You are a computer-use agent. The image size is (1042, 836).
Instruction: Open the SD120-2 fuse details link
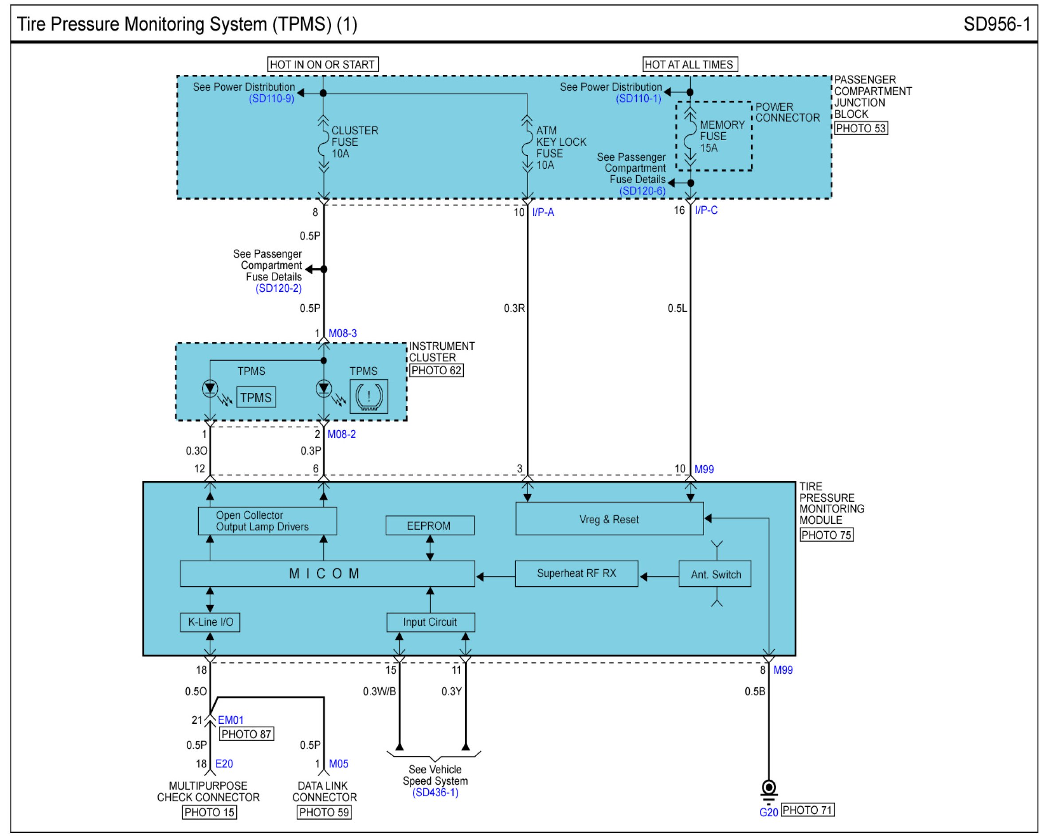[278, 289]
